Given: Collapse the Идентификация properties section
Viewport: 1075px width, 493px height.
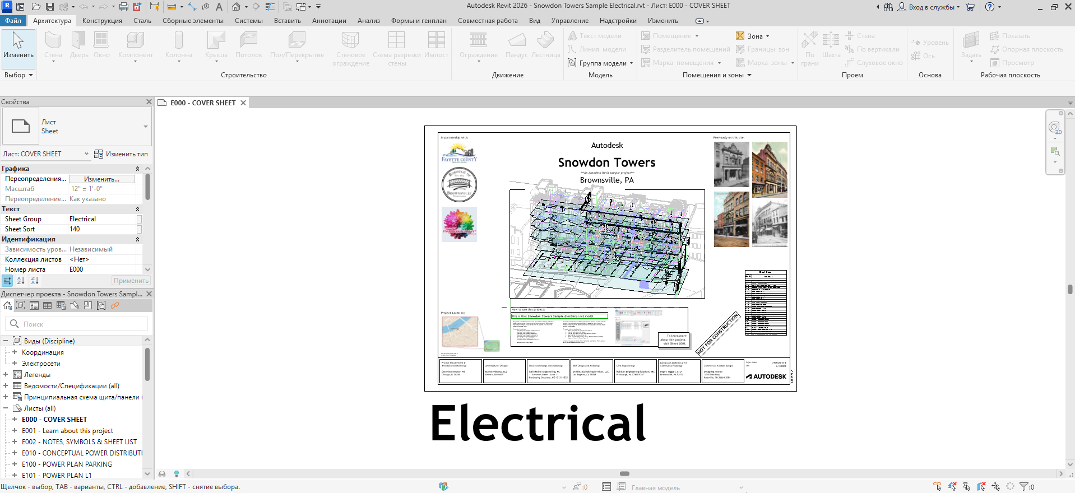Looking at the screenshot, I should (138, 239).
